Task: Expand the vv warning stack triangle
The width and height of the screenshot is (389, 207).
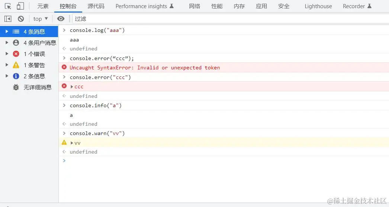Action: (x=72, y=143)
